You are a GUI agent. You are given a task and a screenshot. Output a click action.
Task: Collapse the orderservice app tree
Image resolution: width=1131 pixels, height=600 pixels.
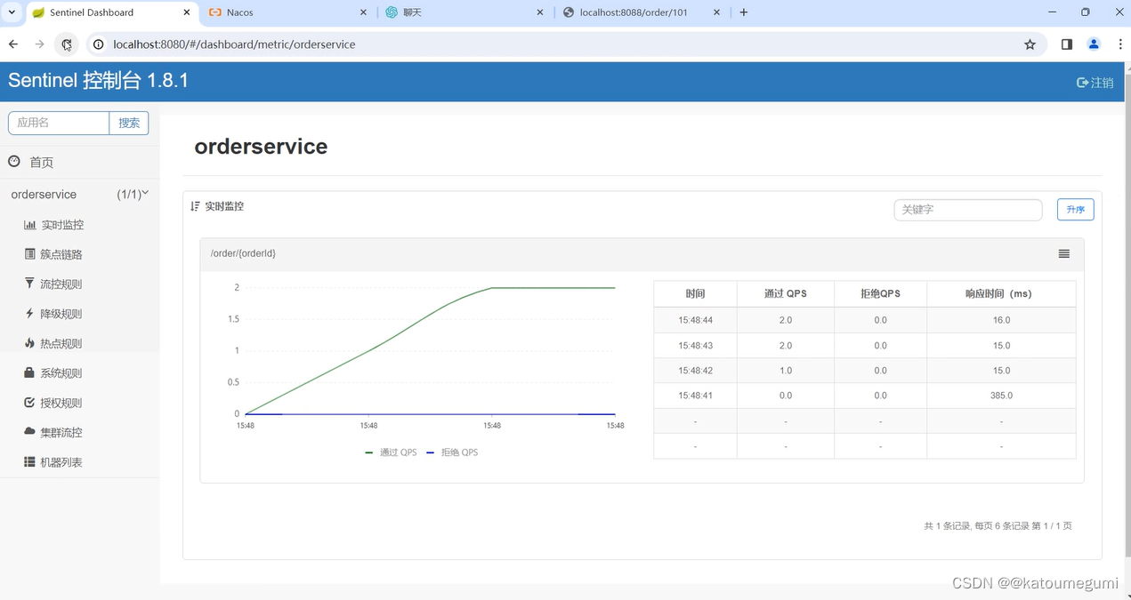coord(79,194)
